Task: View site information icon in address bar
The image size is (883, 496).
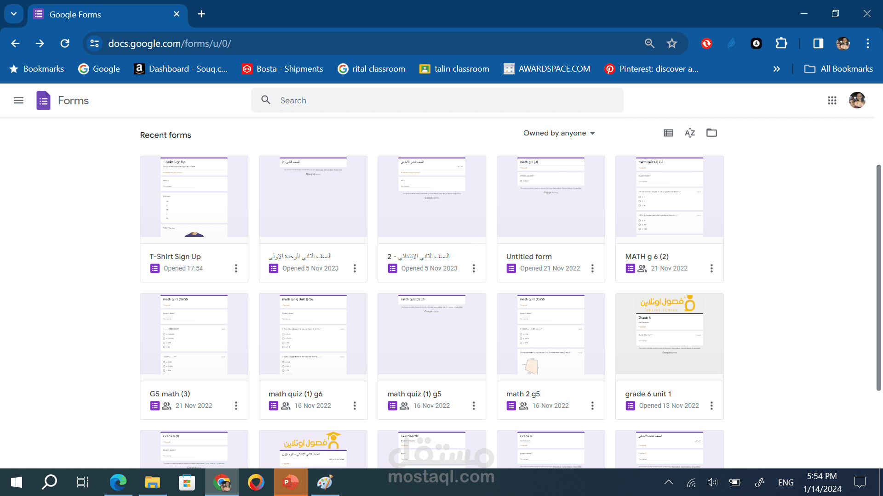Action: pyautogui.click(x=94, y=43)
